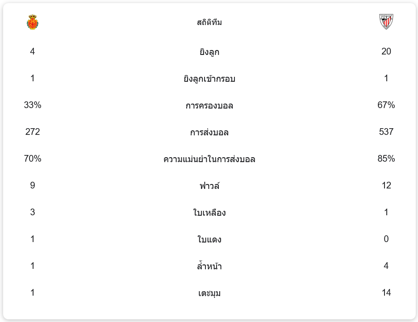This screenshot has height=322, width=418.
Task: Select the ยิงลูก stat label
Action: 209,52
